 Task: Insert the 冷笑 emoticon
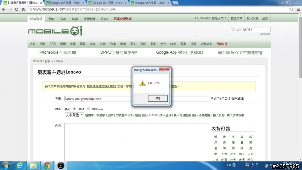tap(233, 154)
